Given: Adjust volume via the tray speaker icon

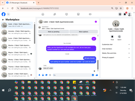Looking at the screenshot, I should [x=117, y=93].
